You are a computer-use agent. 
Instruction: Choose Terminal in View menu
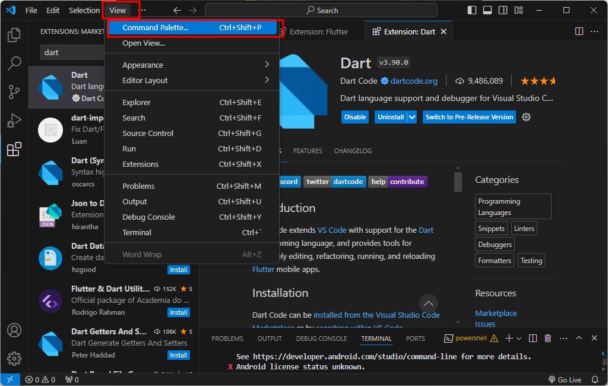[192, 232]
